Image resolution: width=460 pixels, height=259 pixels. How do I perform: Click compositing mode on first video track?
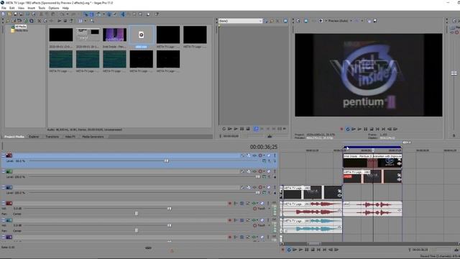click(x=264, y=161)
